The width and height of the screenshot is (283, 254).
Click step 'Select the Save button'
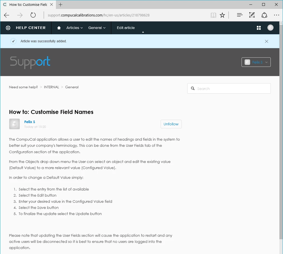[x=39, y=207]
